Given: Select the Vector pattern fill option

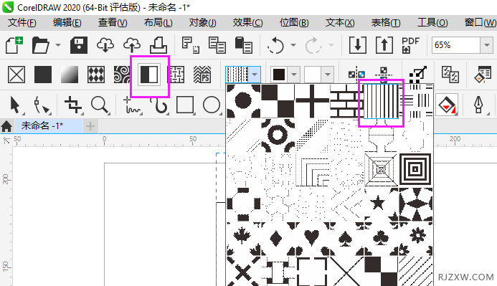Looking at the screenshot, I should (96, 75).
